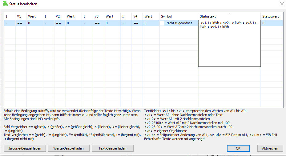Click the Abbrechen button

[270, 148]
